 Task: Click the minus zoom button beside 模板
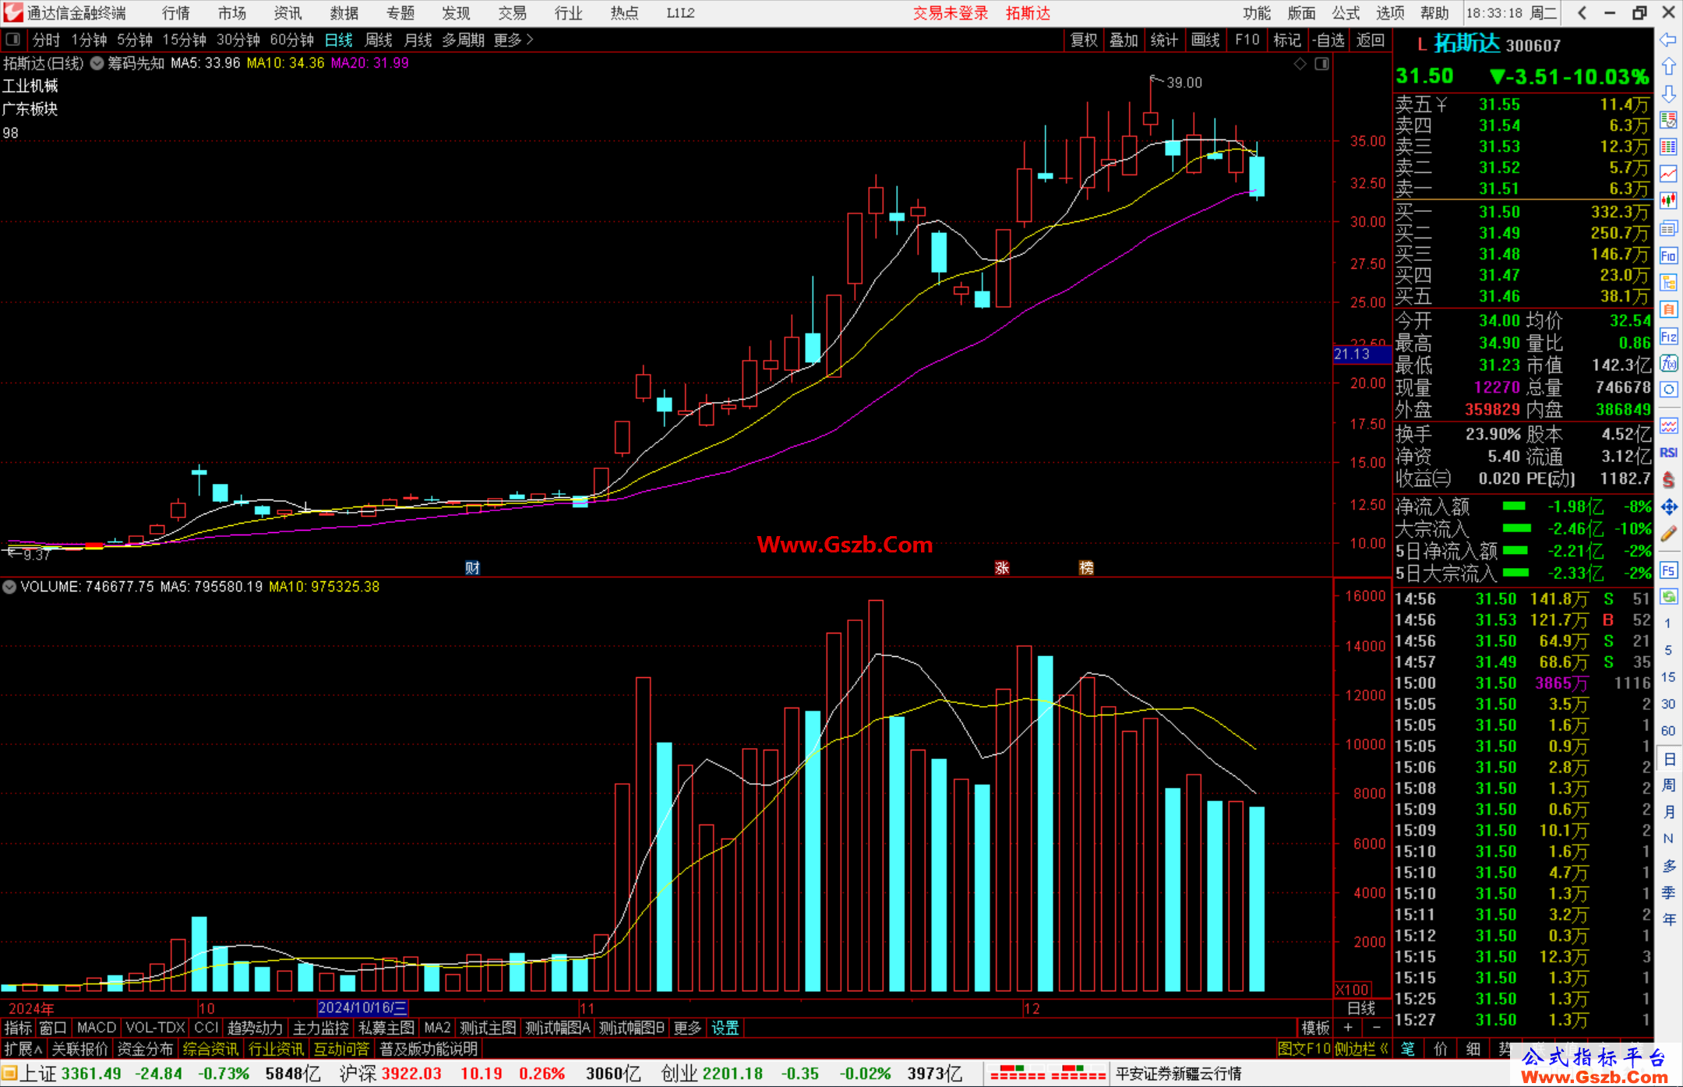[1377, 1028]
